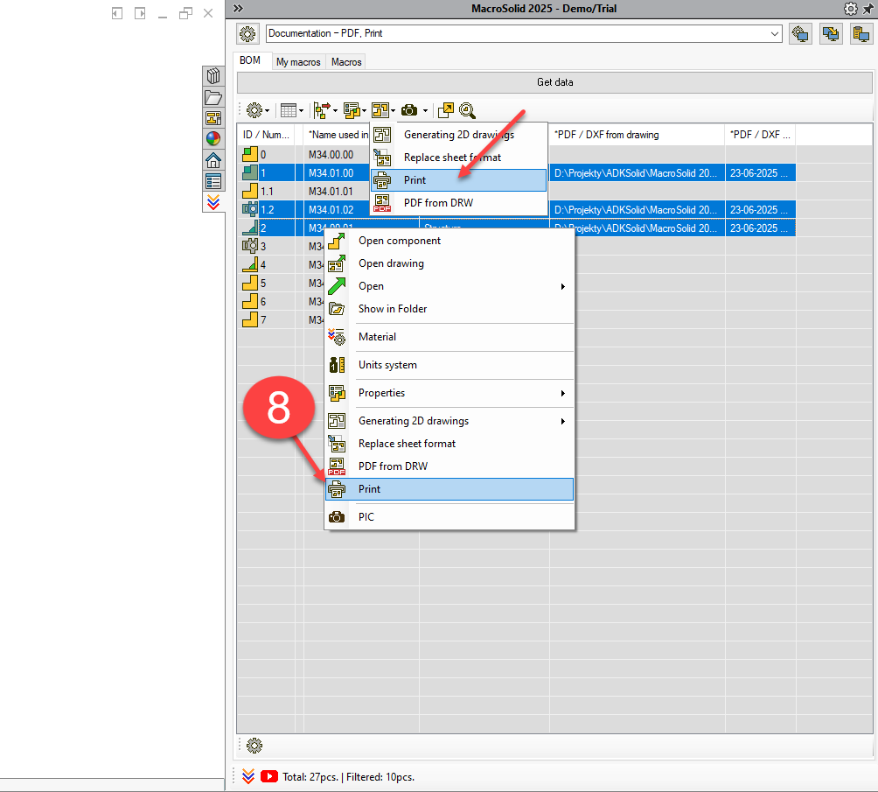Open the Documentation – PDF, Print combo box
This screenshot has height=792, width=878.
524,33
